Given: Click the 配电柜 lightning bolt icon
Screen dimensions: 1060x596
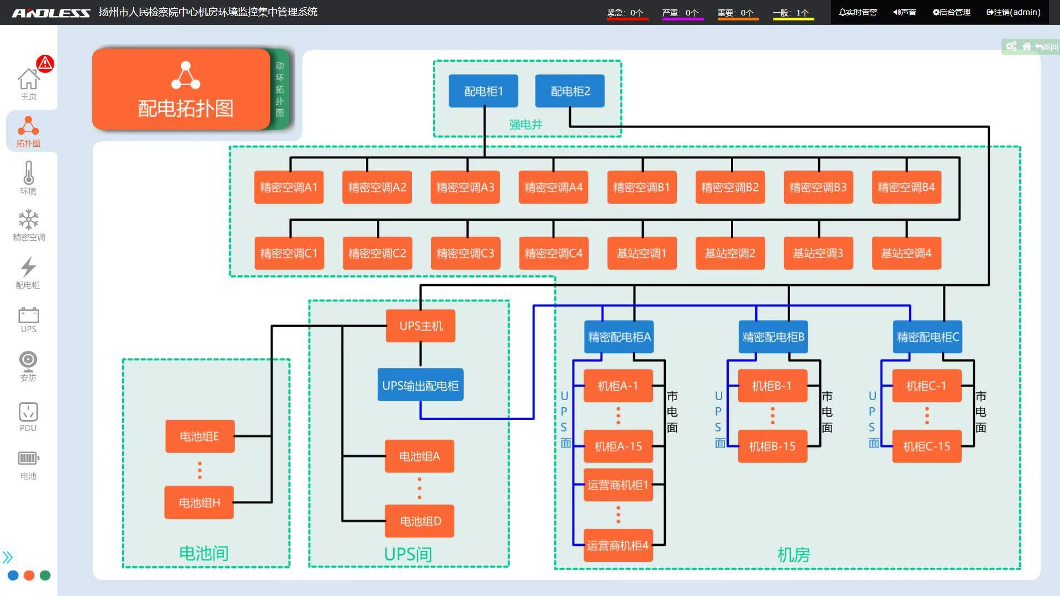Looking at the screenshot, I should 28,272.
